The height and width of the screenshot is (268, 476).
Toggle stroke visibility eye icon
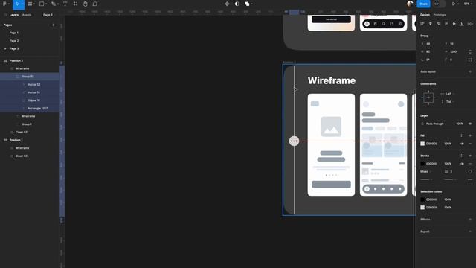pyautogui.click(x=462, y=164)
